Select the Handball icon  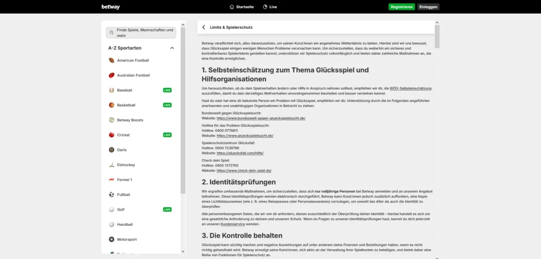point(112,224)
